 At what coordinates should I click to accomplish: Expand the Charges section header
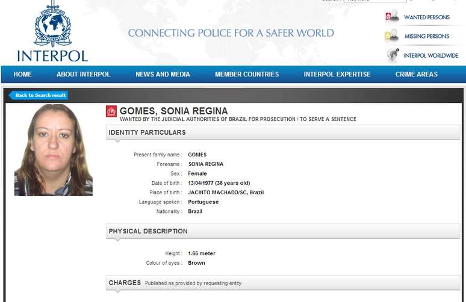(x=282, y=283)
